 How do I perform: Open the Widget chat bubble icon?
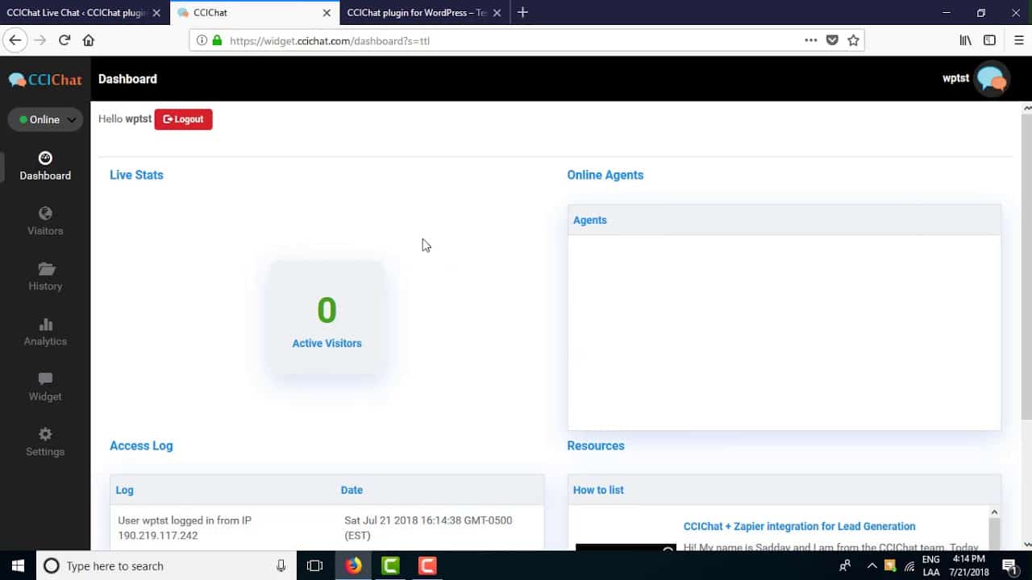click(45, 379)
